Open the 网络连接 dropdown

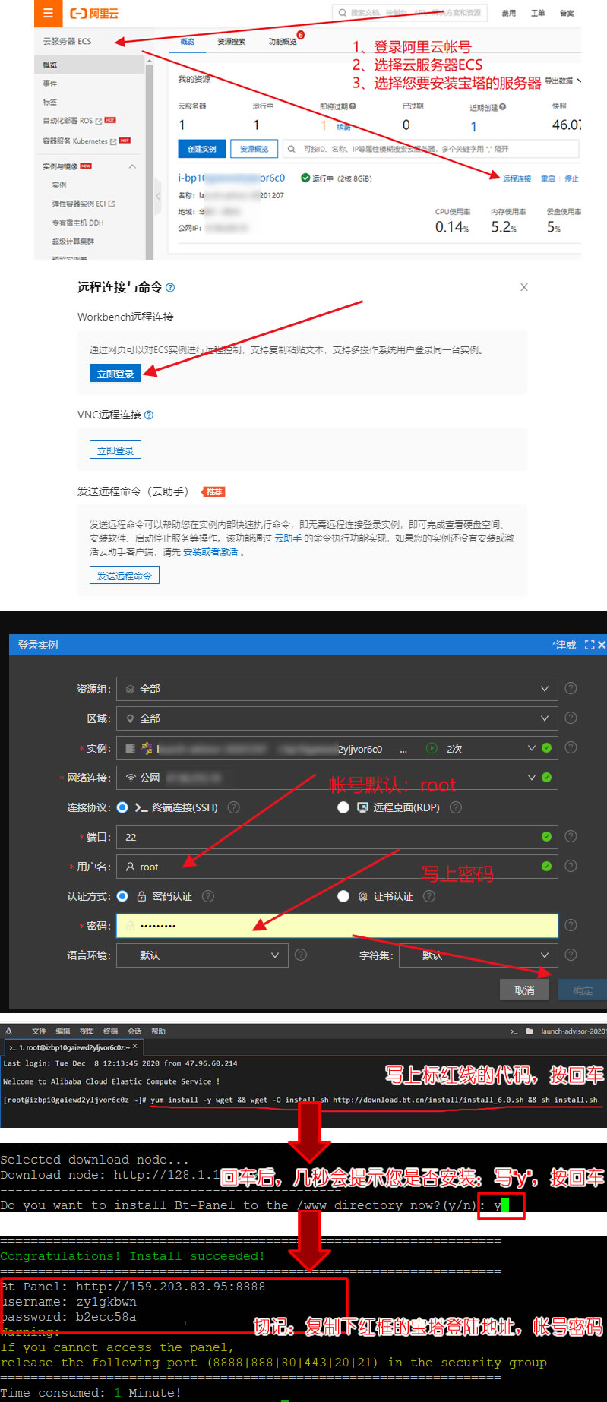coord(337,778)
